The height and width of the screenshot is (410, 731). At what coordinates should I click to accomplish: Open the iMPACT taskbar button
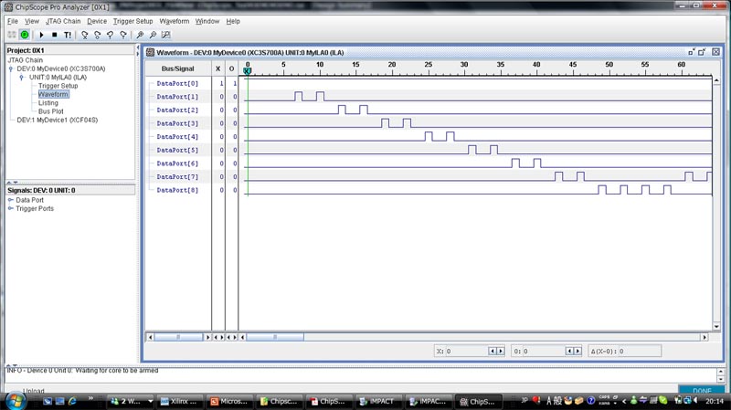pos(377,401)
